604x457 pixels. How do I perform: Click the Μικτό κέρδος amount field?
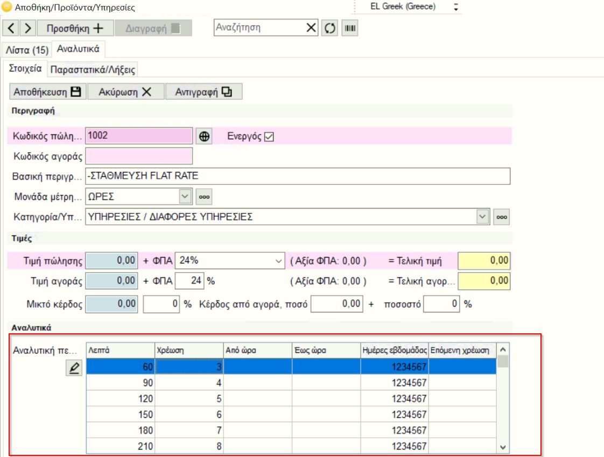112,304
